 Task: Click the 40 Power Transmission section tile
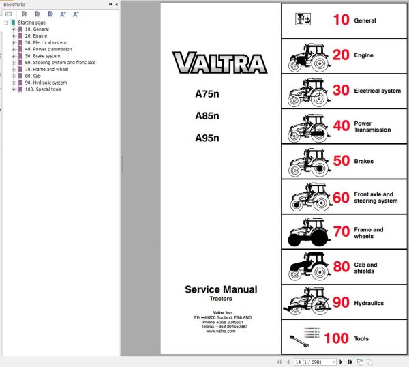coord(344,126)
